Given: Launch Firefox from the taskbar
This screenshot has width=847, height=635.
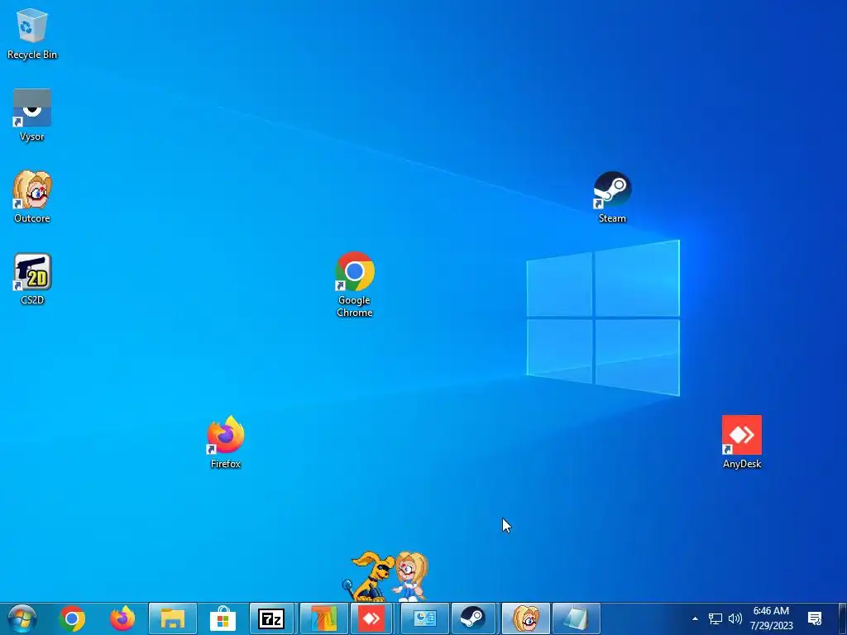Looking at the screenshot, I should pos(122,618).
